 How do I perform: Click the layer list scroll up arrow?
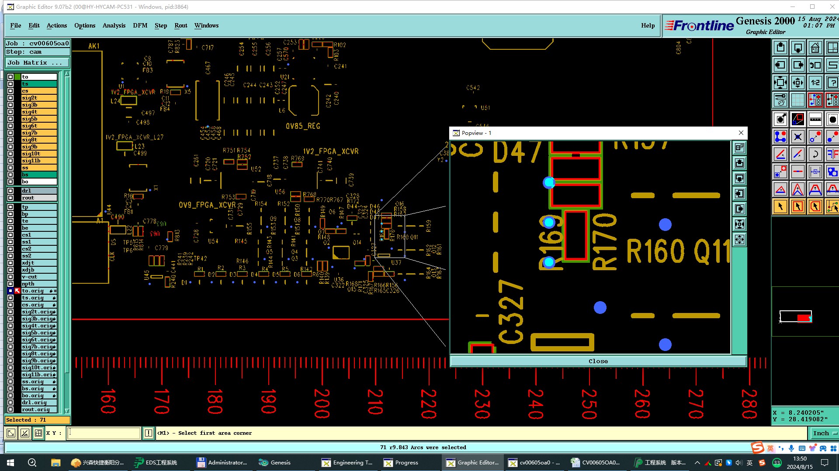[x=67, y=74]
